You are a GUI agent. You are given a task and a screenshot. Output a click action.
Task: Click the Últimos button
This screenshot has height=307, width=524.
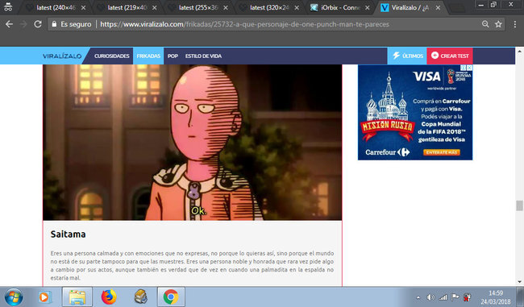[x=407, y=56]
